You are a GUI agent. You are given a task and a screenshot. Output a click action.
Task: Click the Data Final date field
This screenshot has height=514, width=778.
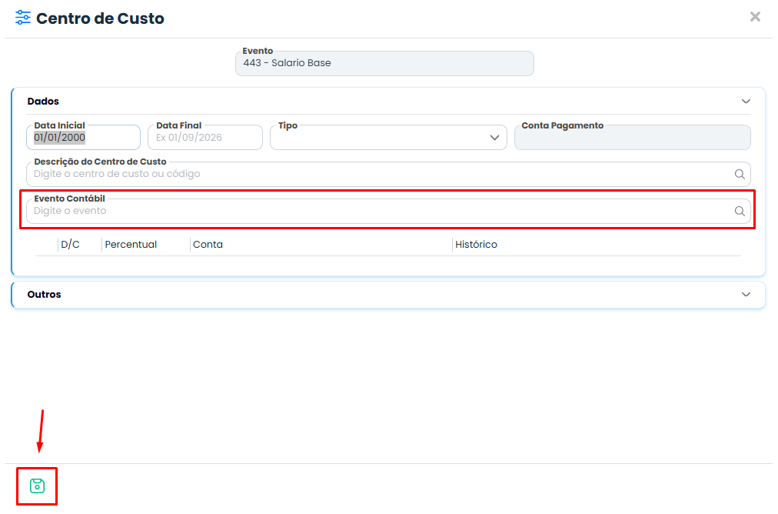[x=205, y=138]
